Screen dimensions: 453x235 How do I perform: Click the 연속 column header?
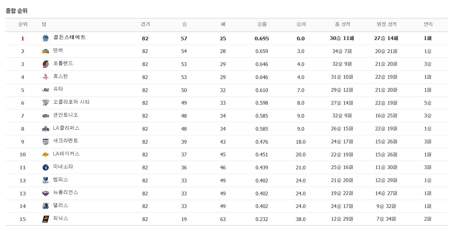pyautogui.click(x=428, y=24)
